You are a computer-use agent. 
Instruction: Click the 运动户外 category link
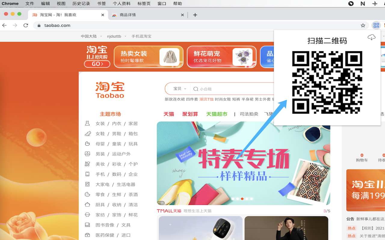[x=122, y=154]
